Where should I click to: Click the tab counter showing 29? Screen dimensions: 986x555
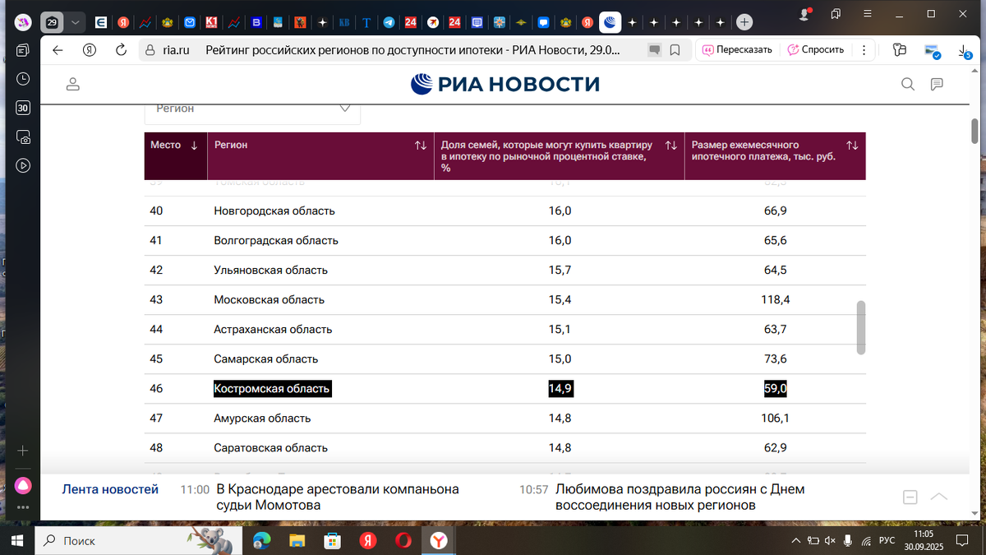click(52, 22)
